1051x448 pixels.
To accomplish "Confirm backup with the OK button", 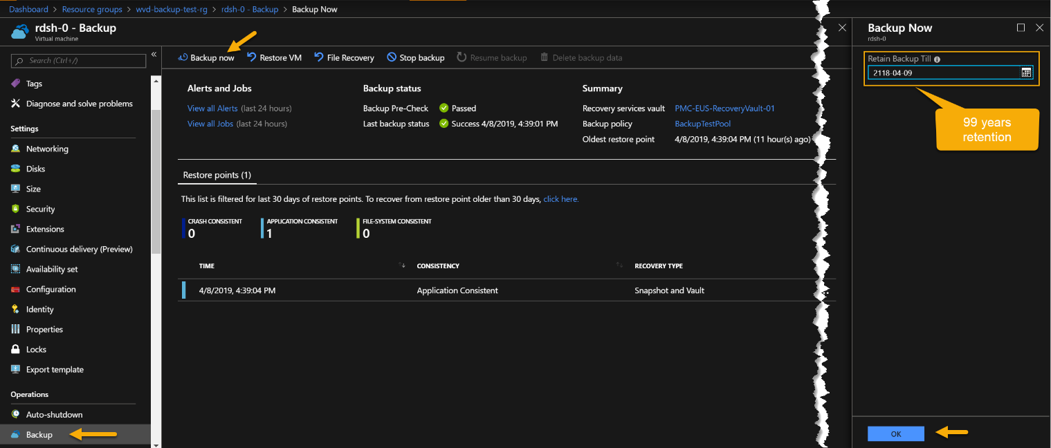I will point(896,433).
